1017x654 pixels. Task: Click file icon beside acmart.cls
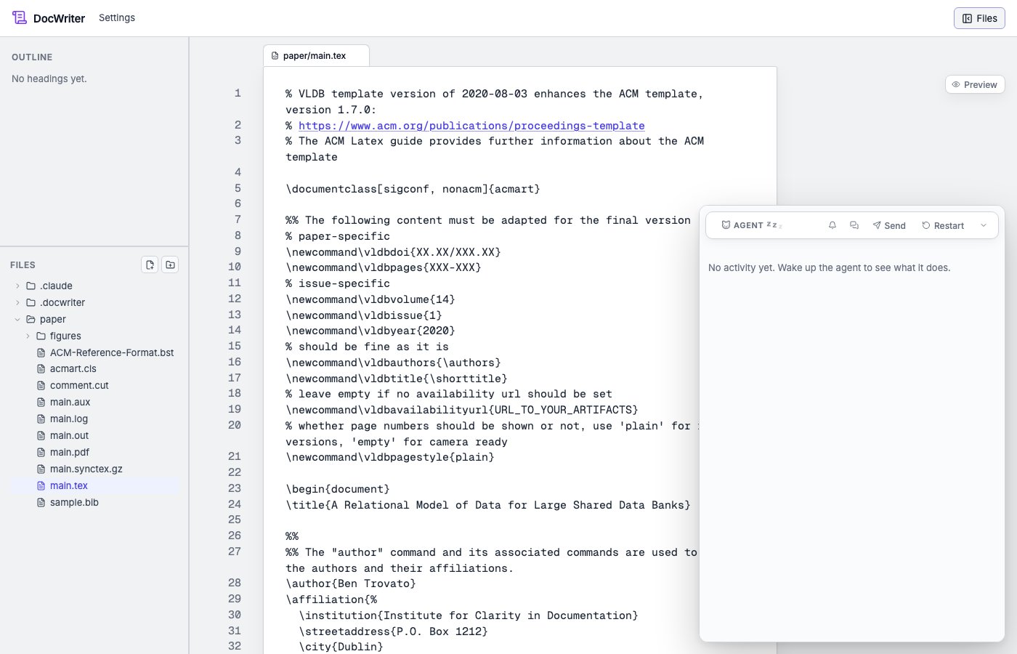pyautogui.click(x=41, y=368)
